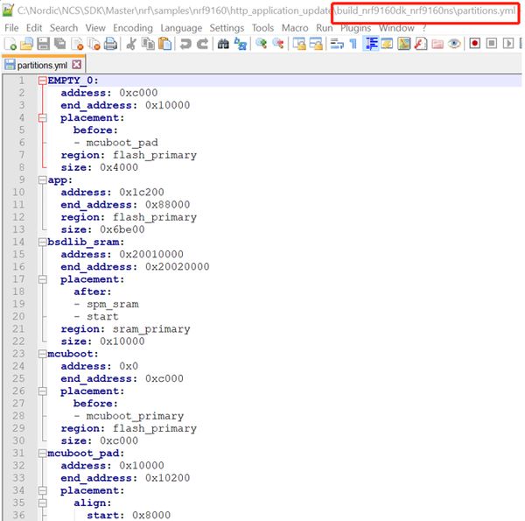Click the 'spm_sram' entry on line 19
The image size is (525, 521).
pyautogui.click(x=113, y=304)
